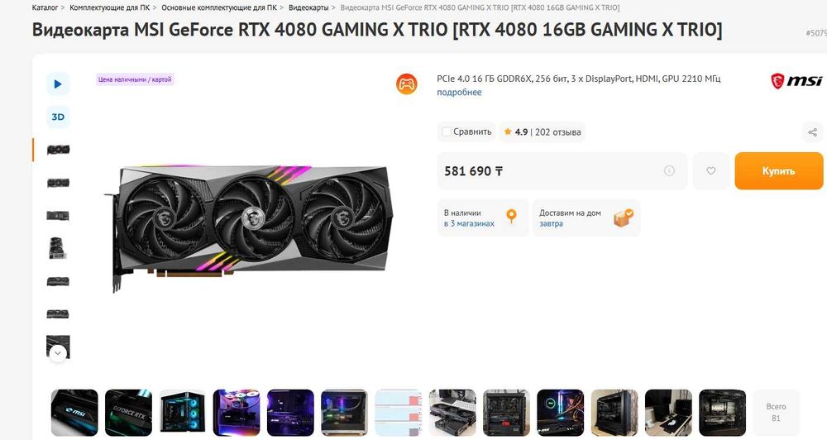Go to the Видеокарты breadcrumb
Viewport: 827px width, 440px height.
308,8
